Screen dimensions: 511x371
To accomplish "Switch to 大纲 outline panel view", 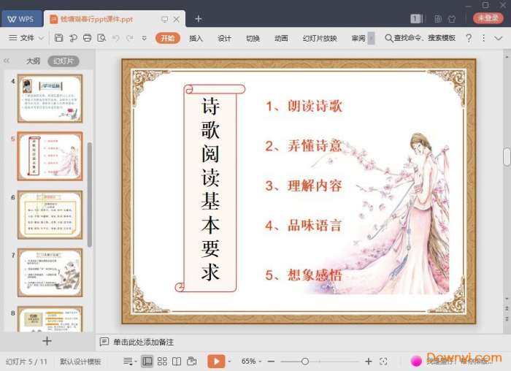I will coord(33,61).
